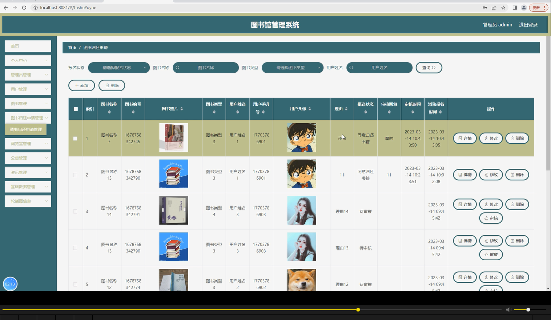551x320 pixels.
Task: Toggle browser side panel icon
Action: [515, 8]
